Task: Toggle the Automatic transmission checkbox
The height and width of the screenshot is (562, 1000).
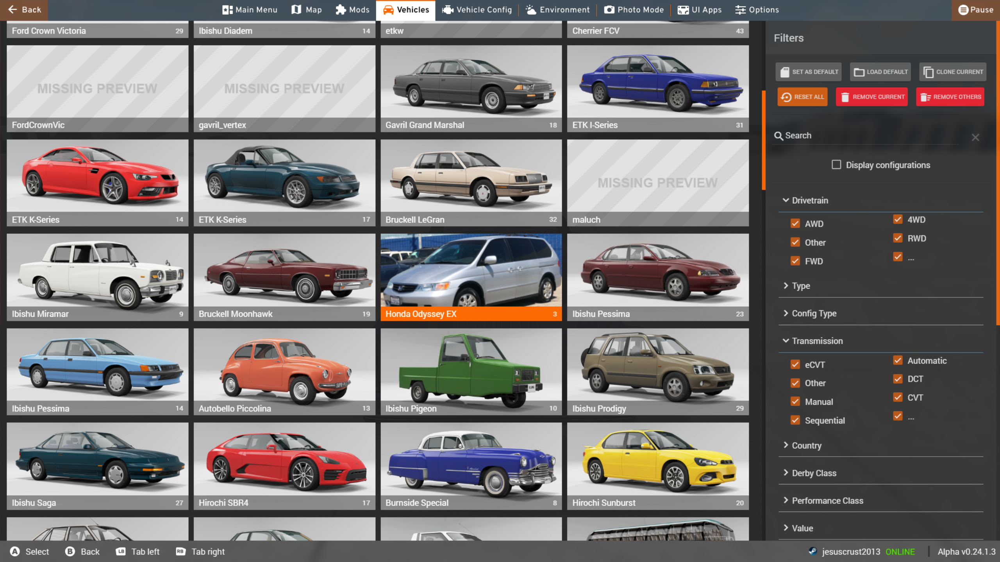Action: coord(898,361)
